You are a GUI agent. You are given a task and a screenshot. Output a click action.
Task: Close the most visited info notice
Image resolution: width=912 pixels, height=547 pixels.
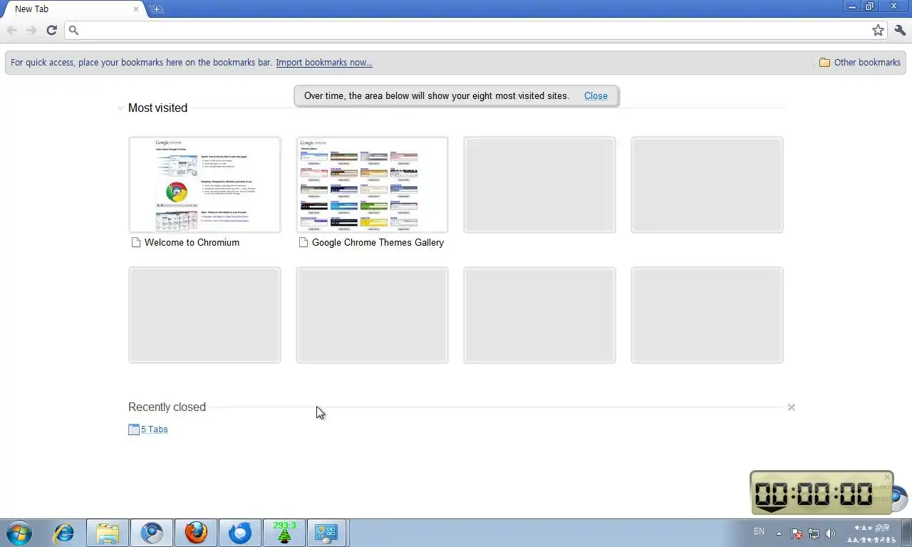596,95
